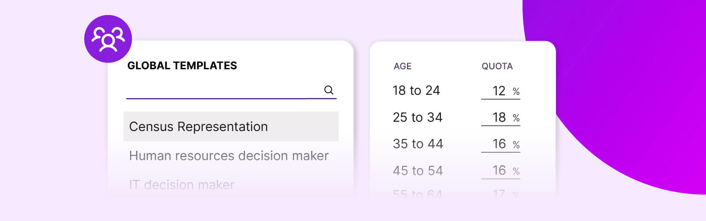Select the 25 to 34 age row
Viewport: 706px width, 221px height.
pos(417,117)
